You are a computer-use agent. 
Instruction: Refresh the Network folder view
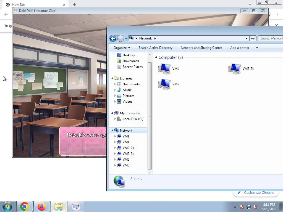(253, 38)
